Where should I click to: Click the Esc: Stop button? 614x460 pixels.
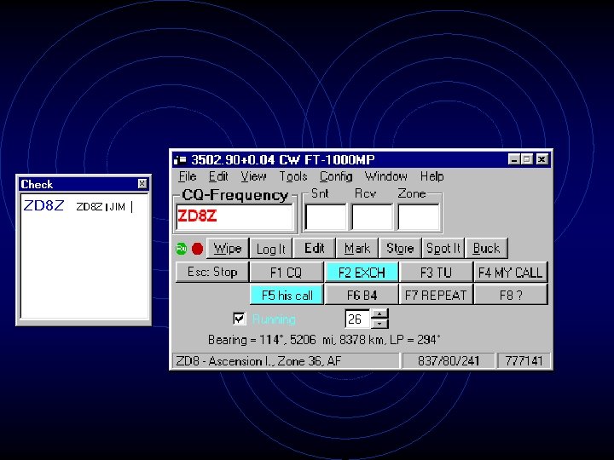click(212, 272)
